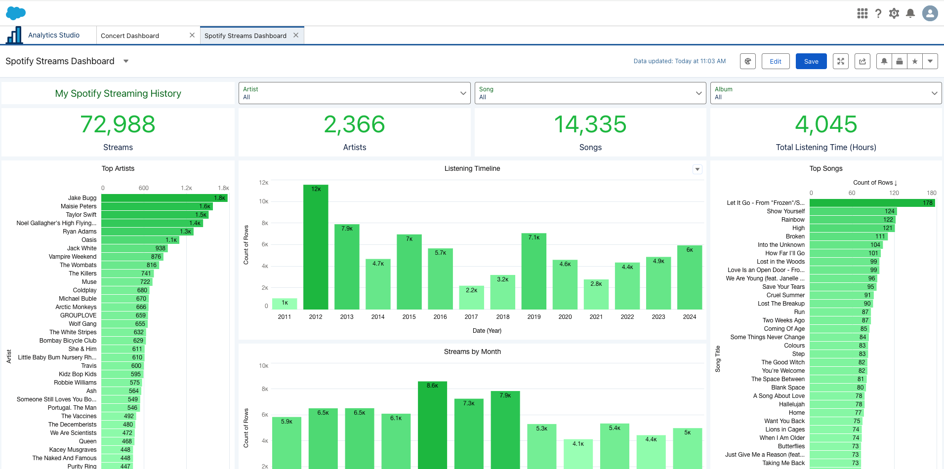The image size is (944, 469).
Task: Go to the Analytics Studio tab
Action: coord(53,35)
